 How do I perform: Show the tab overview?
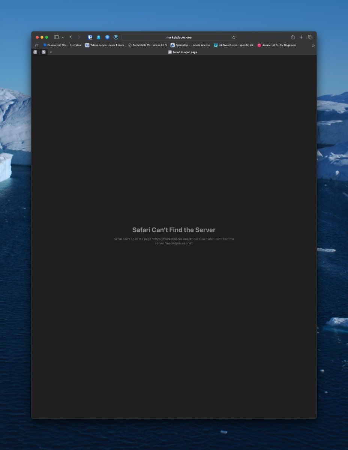tap(310, 37)
